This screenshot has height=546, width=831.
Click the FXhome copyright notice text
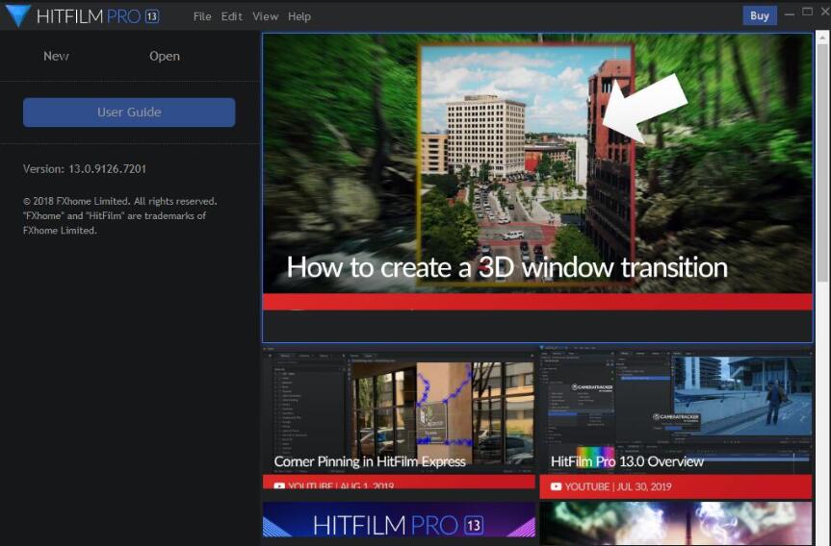pyautogui.click(x=119, y=216)
